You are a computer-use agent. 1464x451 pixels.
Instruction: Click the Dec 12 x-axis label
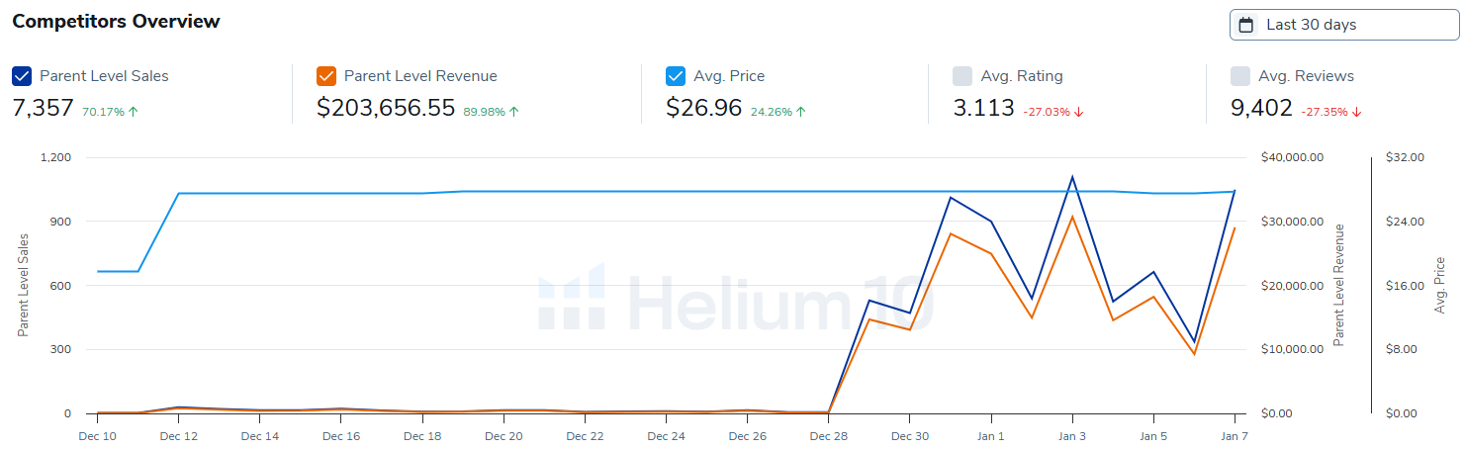[178, 436]
